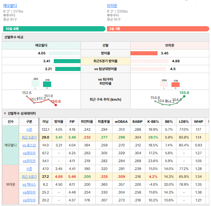Click the LOB% column header
Viewport: 211px width, 206px height.
pos(184,122)
